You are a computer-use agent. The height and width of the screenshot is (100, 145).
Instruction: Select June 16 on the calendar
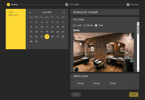point(36,32)
